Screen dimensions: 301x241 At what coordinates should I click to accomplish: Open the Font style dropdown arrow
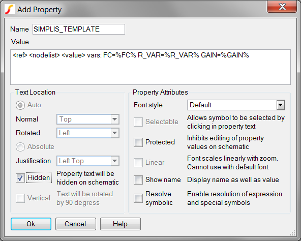(x=281, y=105)
